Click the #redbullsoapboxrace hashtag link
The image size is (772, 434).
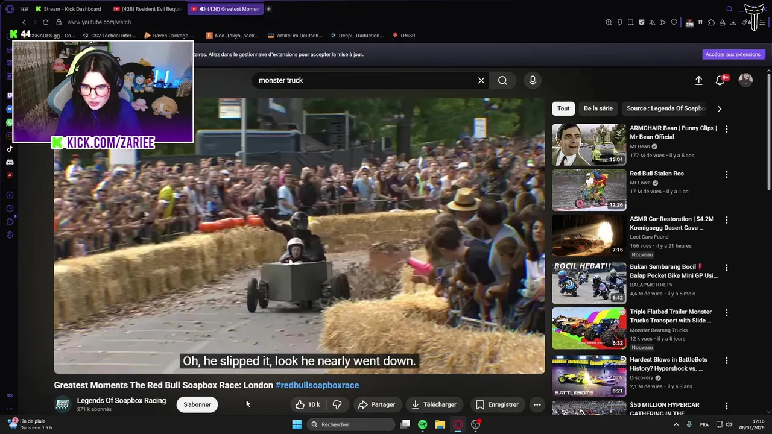pos(317,385)
